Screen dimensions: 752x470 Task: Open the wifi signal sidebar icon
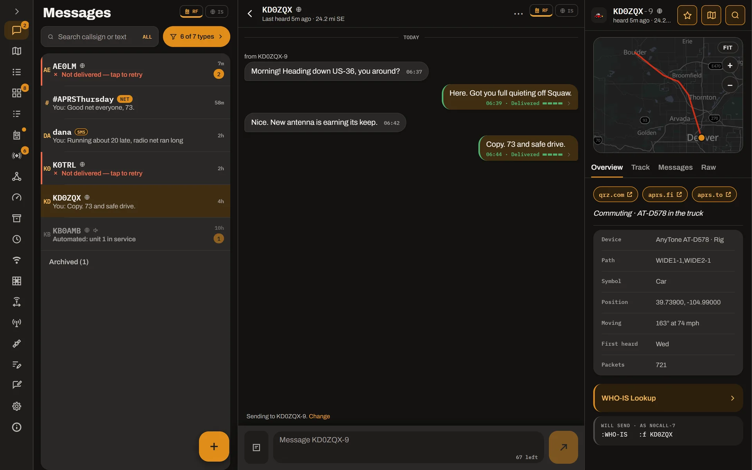pyautogui.click(x=16, y=260)
